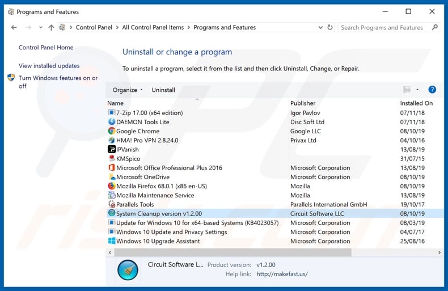Select the Google Chrome entry name
This screenshot has height=291, width=448.
[138, 131]
